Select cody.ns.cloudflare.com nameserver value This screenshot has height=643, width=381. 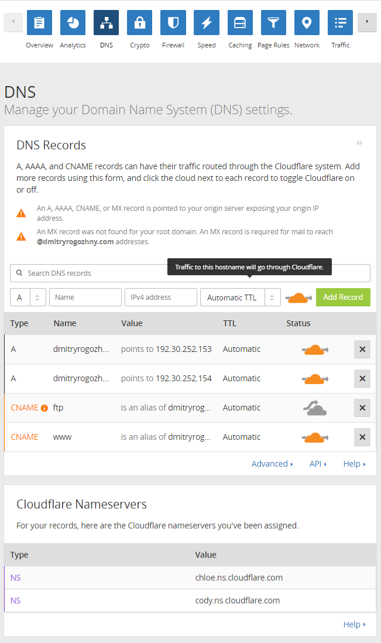pos(238,600)
